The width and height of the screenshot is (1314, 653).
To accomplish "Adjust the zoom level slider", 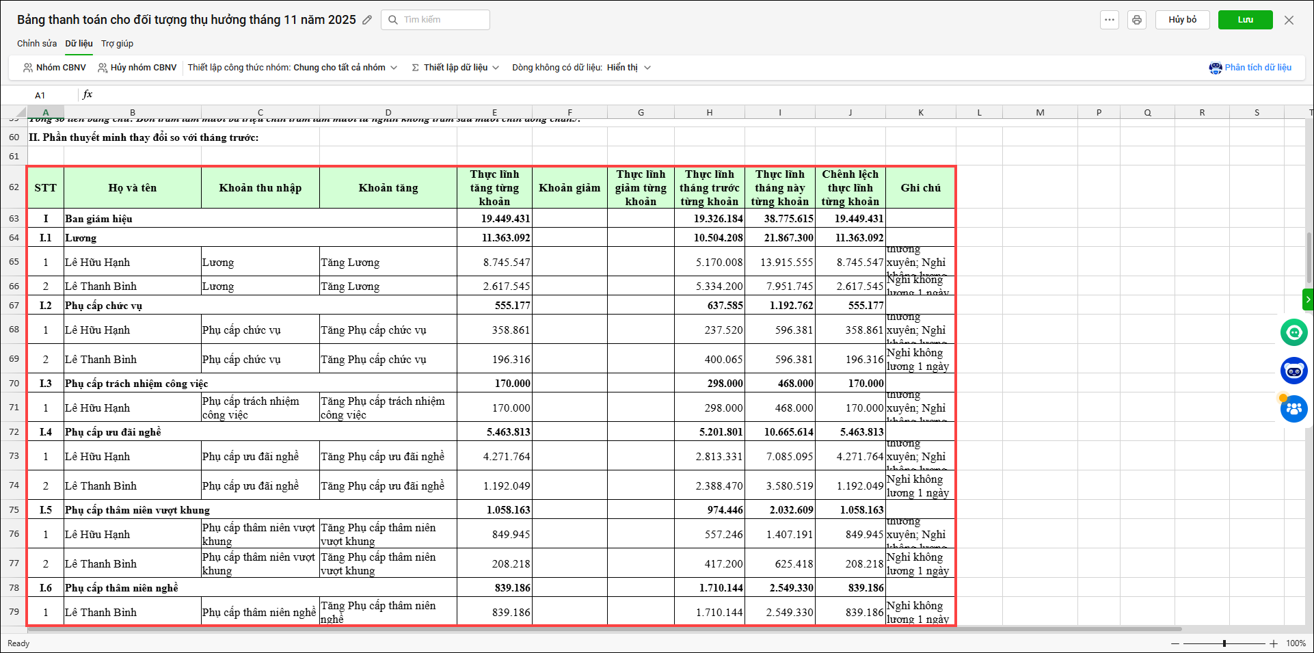I will [x=1224, y=643].
